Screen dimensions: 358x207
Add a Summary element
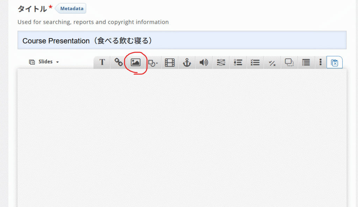point(306,63)
